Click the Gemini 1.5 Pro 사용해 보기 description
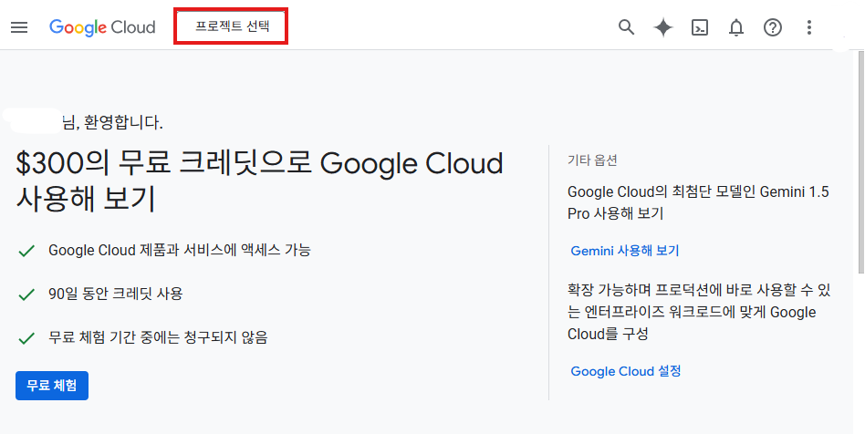 pyautogui.click(x=698, y=202)
